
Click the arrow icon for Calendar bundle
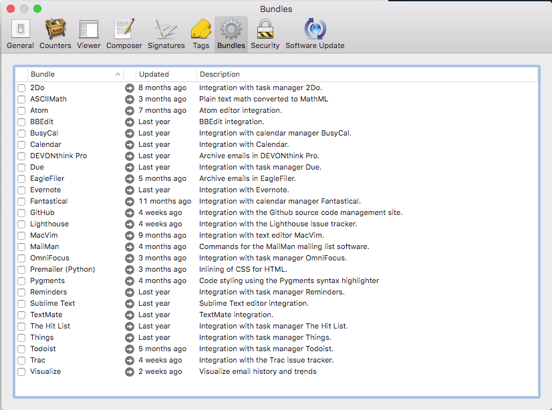coord(130,144)
